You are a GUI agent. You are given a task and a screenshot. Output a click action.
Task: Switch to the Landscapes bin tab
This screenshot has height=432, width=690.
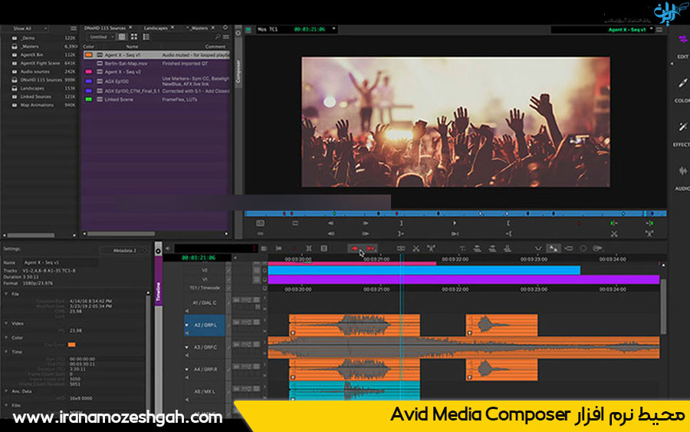pos(156,28)
